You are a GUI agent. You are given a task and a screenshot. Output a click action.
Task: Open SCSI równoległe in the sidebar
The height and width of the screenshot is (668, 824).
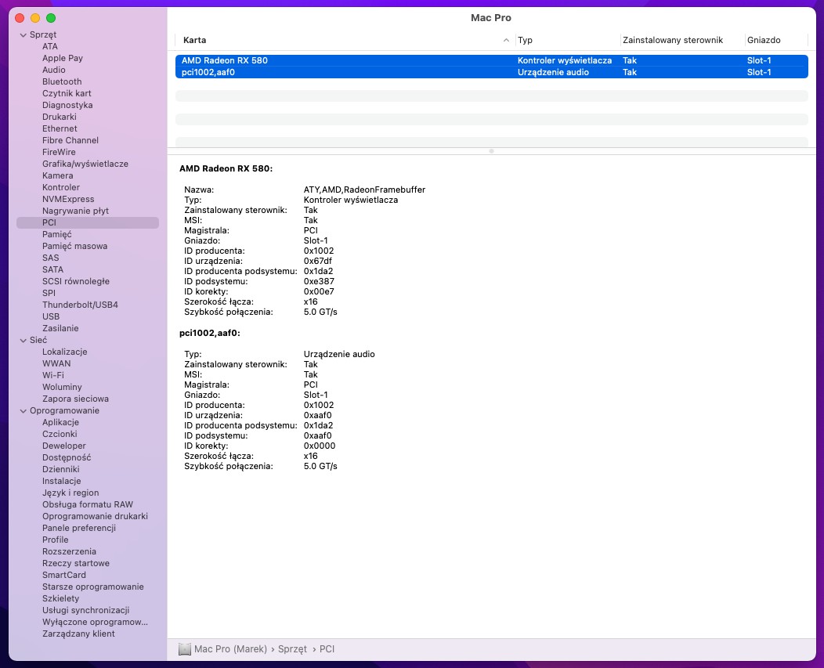pyautogui.click(x=76, y=281)
